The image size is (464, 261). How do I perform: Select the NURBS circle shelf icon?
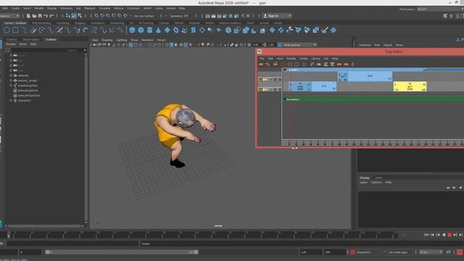pos(7,30)
